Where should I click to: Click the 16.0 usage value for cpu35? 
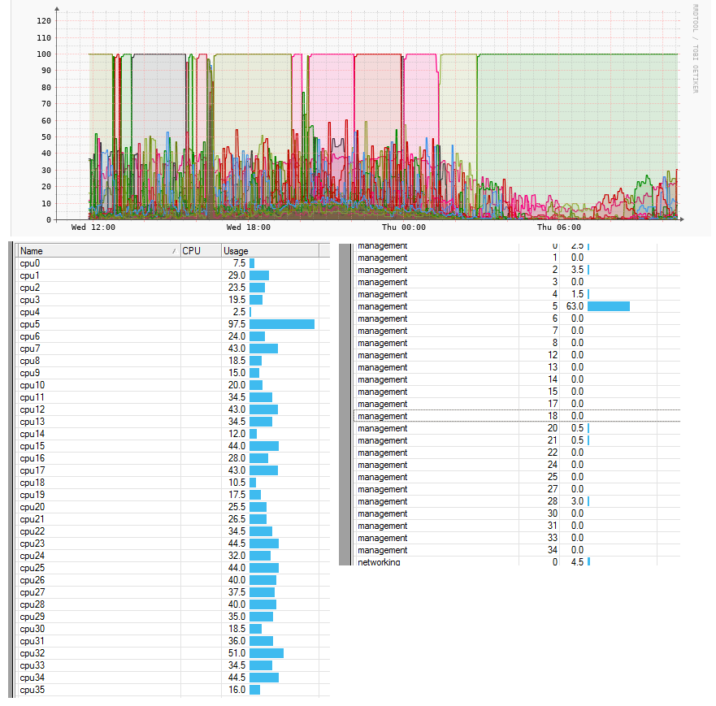pos(237,690)
